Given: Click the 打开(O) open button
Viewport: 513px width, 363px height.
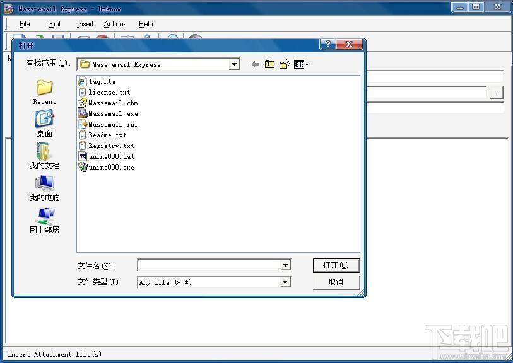Looking at the screenshot, I should tap(336, 265).
